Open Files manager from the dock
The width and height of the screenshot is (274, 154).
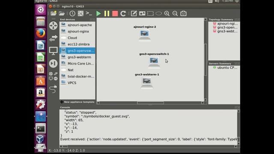pos(41,21)
